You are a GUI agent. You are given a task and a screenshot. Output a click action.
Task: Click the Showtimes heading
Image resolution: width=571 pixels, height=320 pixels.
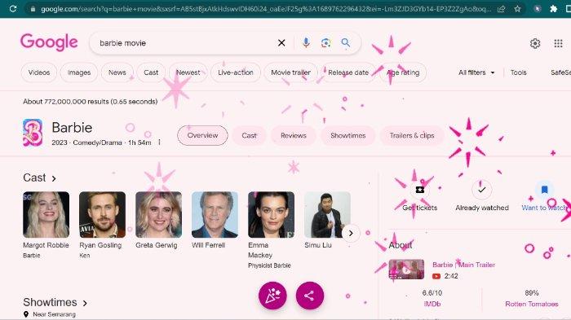[x=50, y=303]
